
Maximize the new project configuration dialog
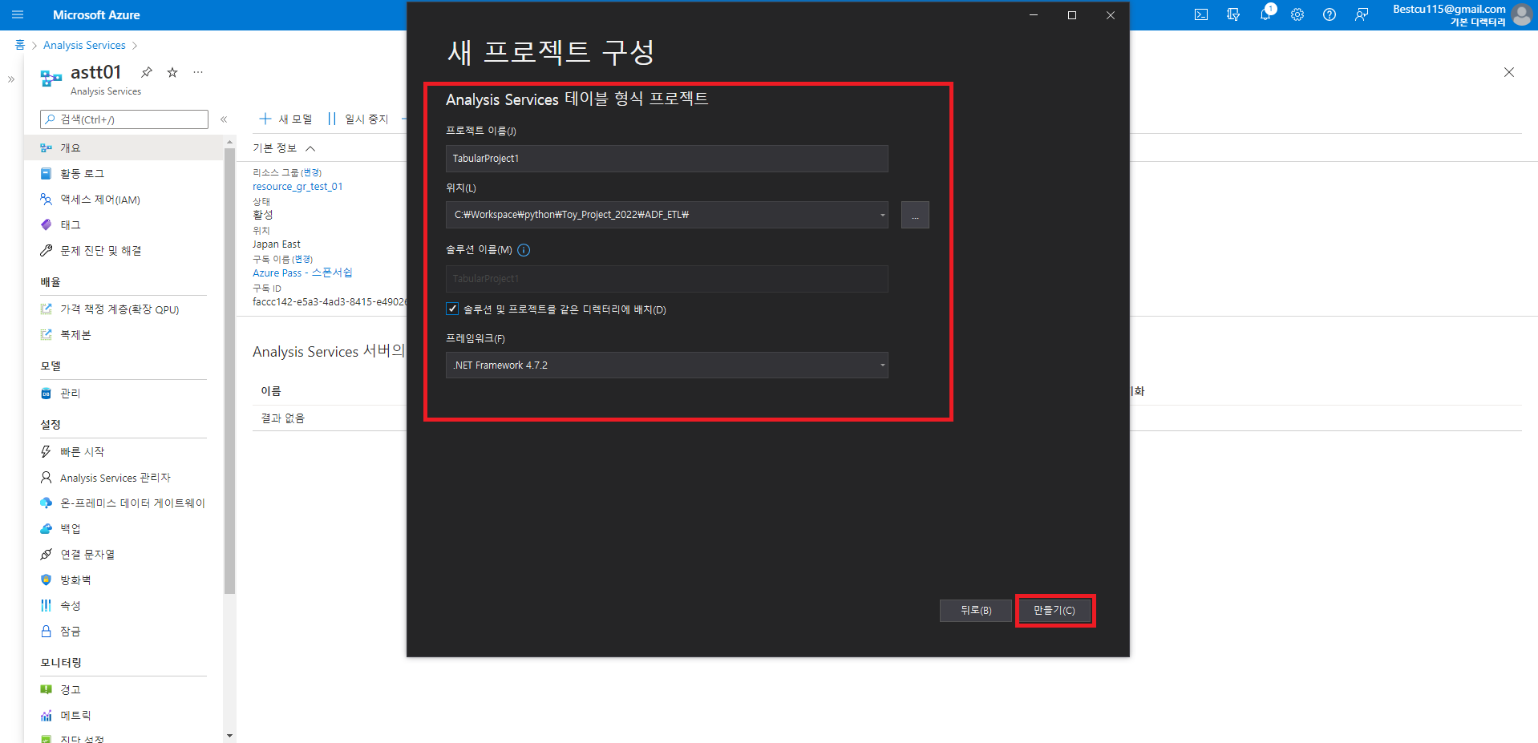coord(1072,15)
